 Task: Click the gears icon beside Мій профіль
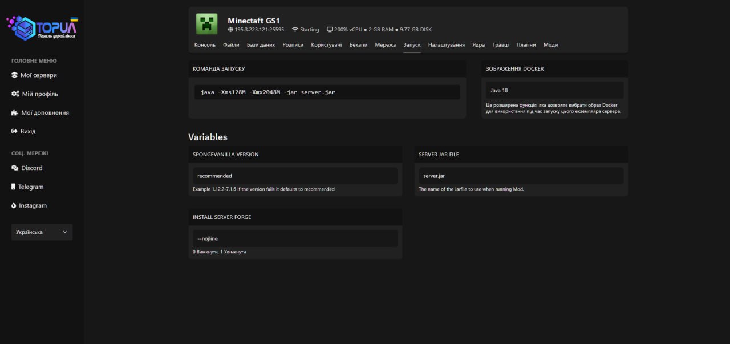[15, 94]
